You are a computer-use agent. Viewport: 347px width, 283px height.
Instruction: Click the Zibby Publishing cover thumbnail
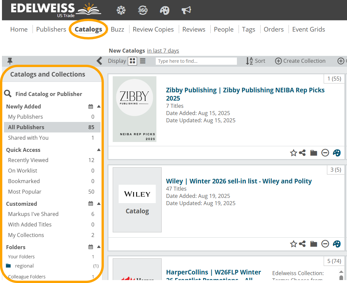pos(134,109)
